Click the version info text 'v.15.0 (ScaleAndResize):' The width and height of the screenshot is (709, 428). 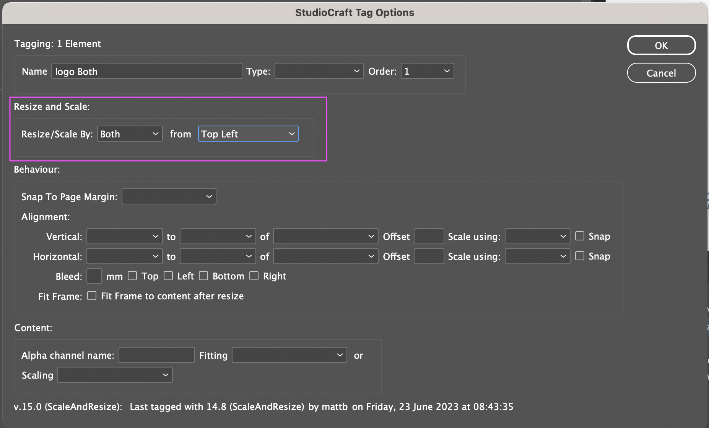pyautogui.click(x=68, y=407)
